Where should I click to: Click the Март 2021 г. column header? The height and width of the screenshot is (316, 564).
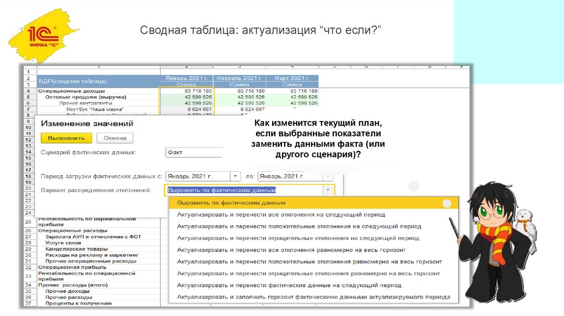292,78
